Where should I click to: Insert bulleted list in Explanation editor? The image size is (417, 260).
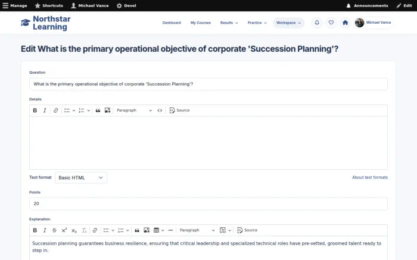click(106, 230)
